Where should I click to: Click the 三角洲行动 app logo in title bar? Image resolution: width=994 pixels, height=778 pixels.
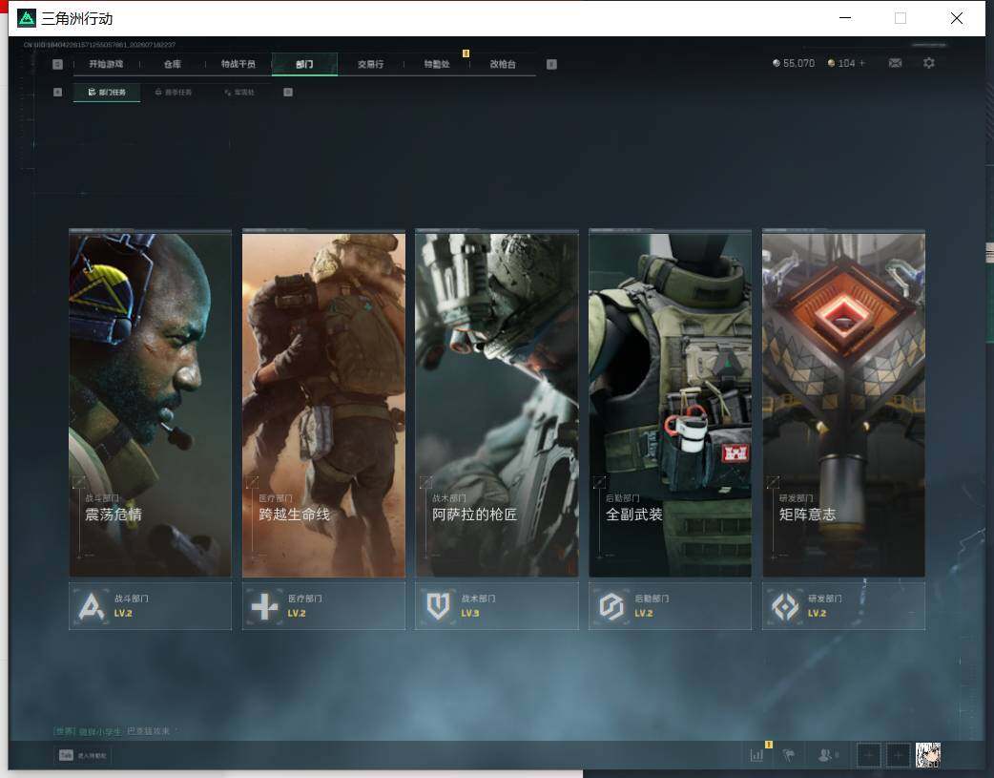pyautogui.click(x=27, y=18)
